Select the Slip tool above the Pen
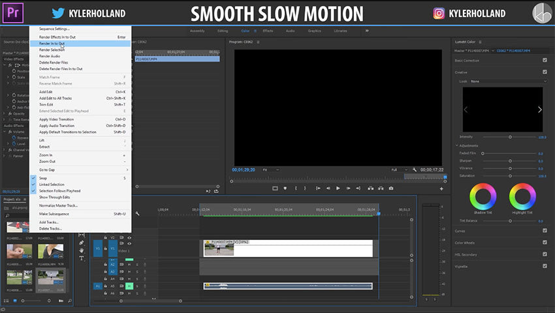The image size is (555, 313). (82, 235)
